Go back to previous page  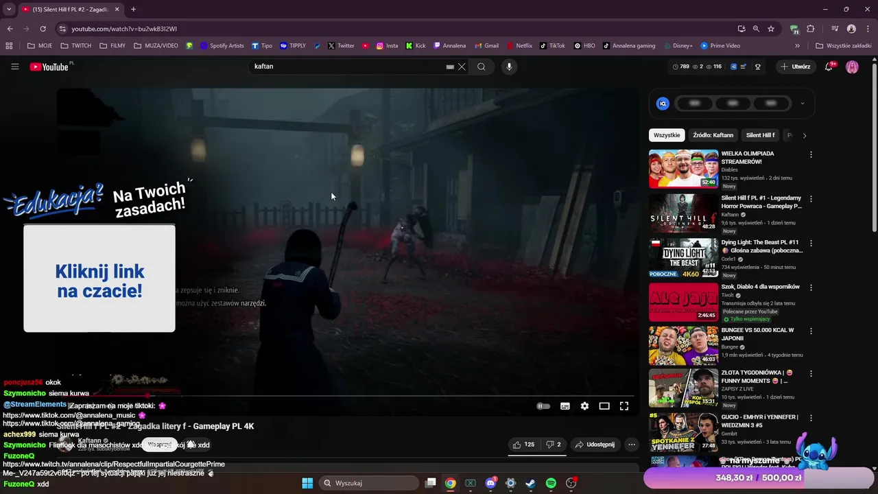click(x=10, y=29)
